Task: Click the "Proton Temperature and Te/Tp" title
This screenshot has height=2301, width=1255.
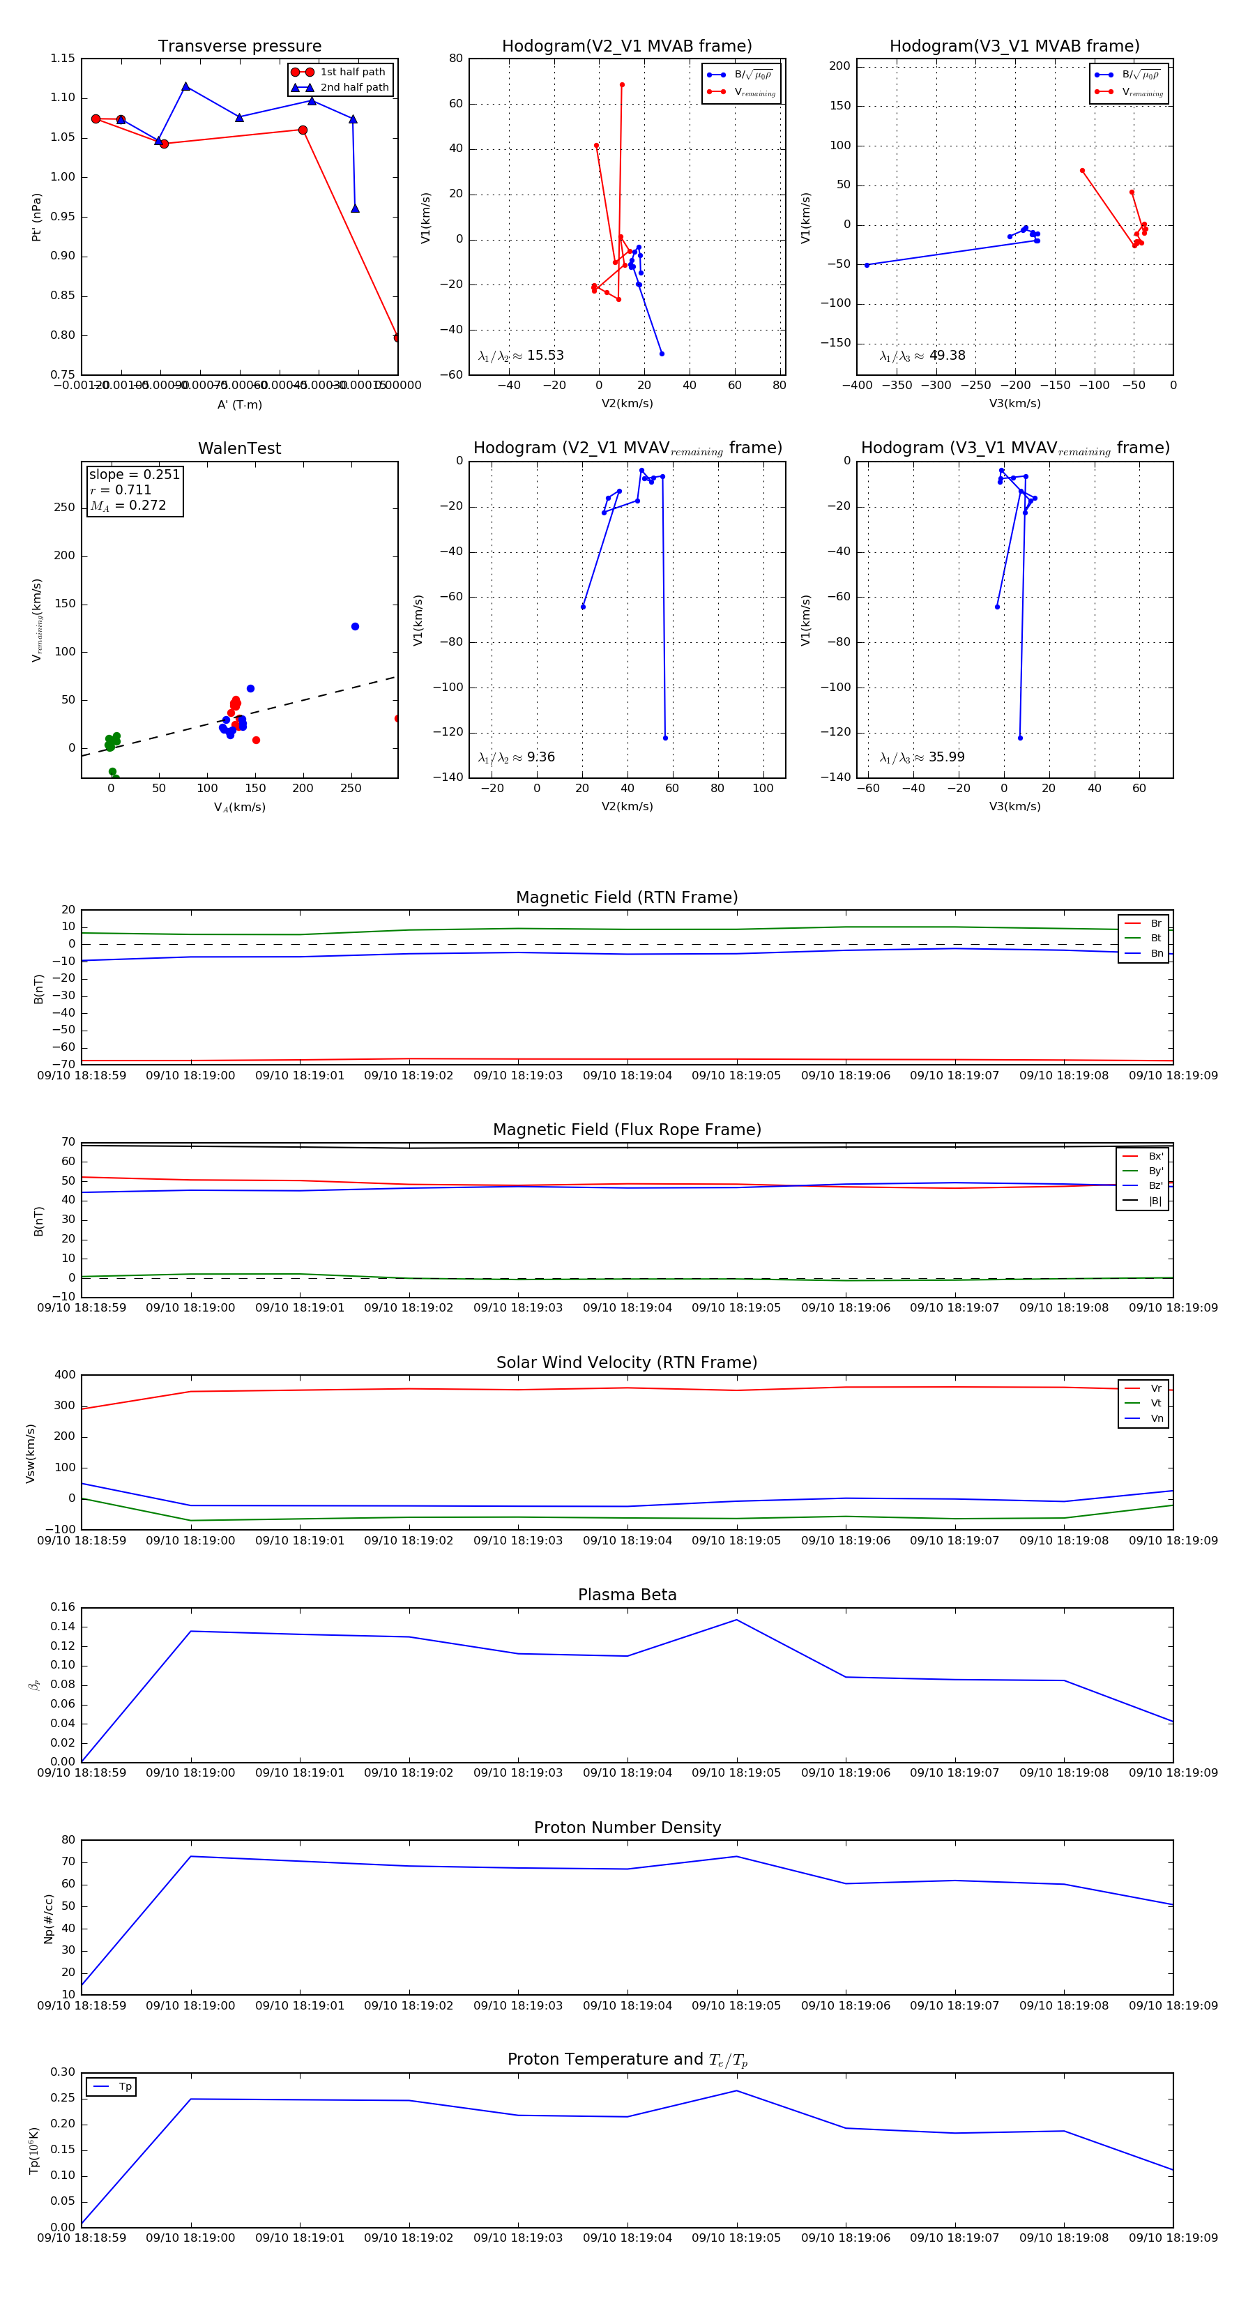Action: point(627,2059)
